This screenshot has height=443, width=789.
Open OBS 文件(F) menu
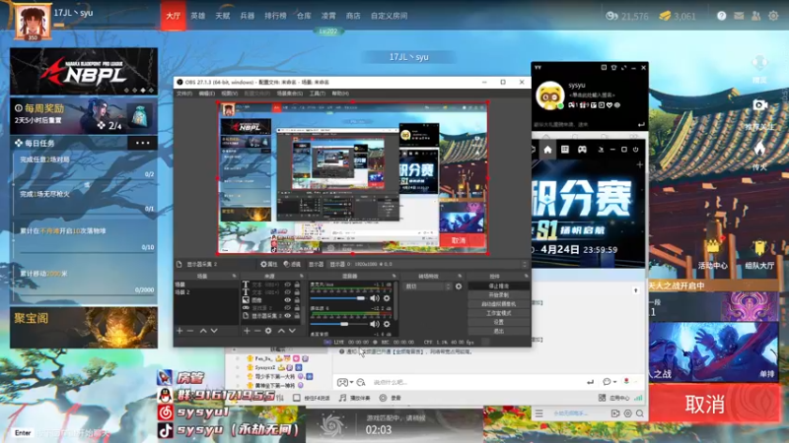pos(183,94)
